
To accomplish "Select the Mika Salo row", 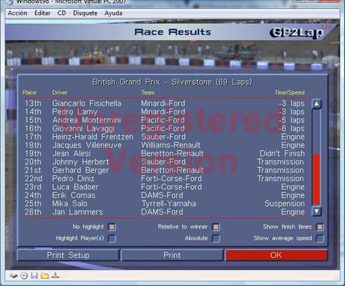I will click(165, 204).
